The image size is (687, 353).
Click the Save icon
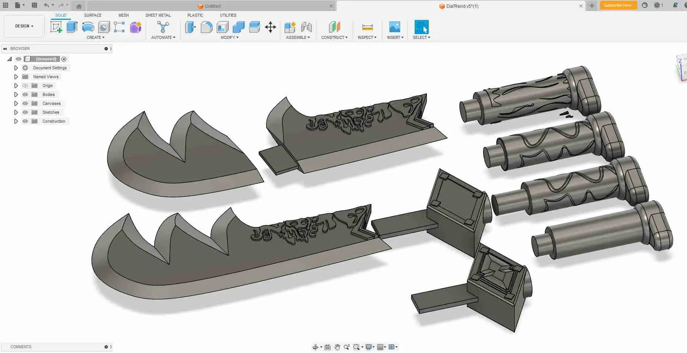tap(34, 5)
